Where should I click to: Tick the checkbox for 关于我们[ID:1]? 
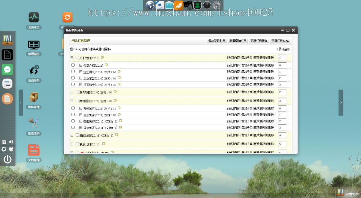77,57
